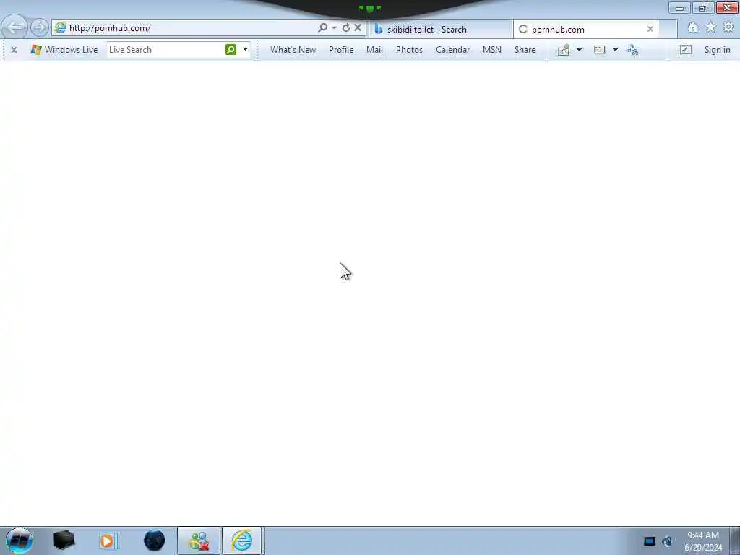The height and width of the screenshot is (555, 740).
Task: Open the black box taskbar icon
Action: 64,541
